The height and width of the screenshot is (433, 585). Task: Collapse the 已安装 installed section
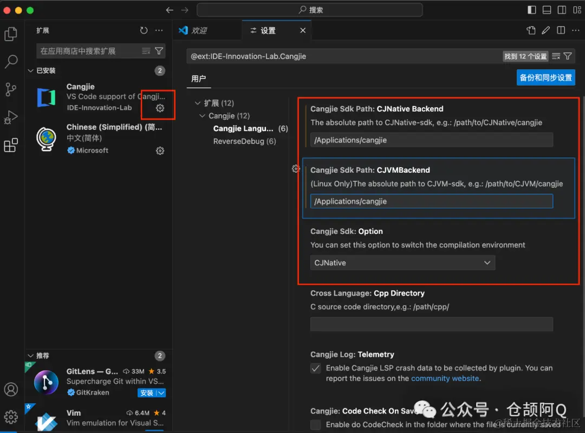click(x=30, y=70)
